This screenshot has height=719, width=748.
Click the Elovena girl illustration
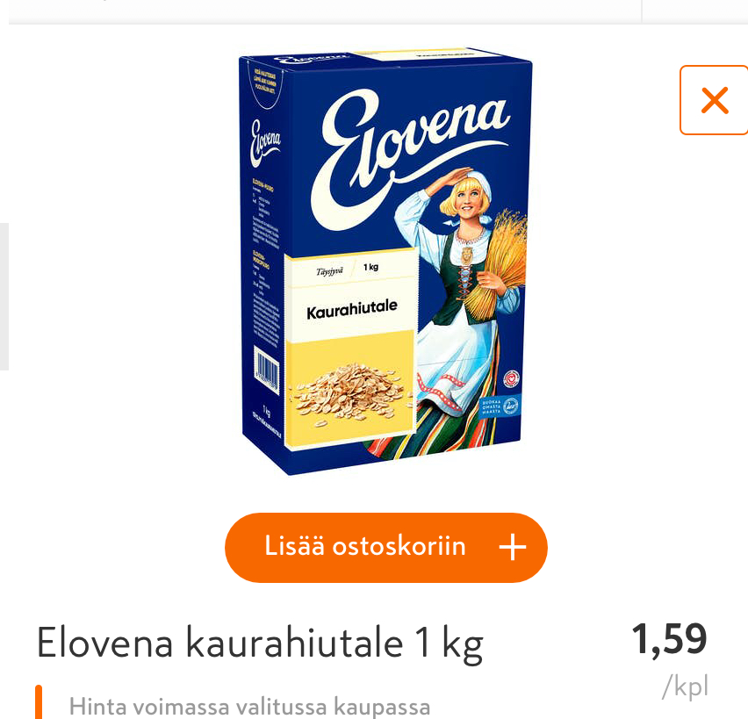pos(458,310)
